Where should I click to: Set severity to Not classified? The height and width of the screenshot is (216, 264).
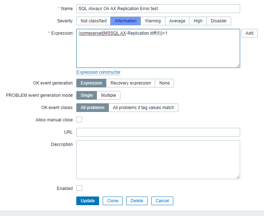click(93, 21)
